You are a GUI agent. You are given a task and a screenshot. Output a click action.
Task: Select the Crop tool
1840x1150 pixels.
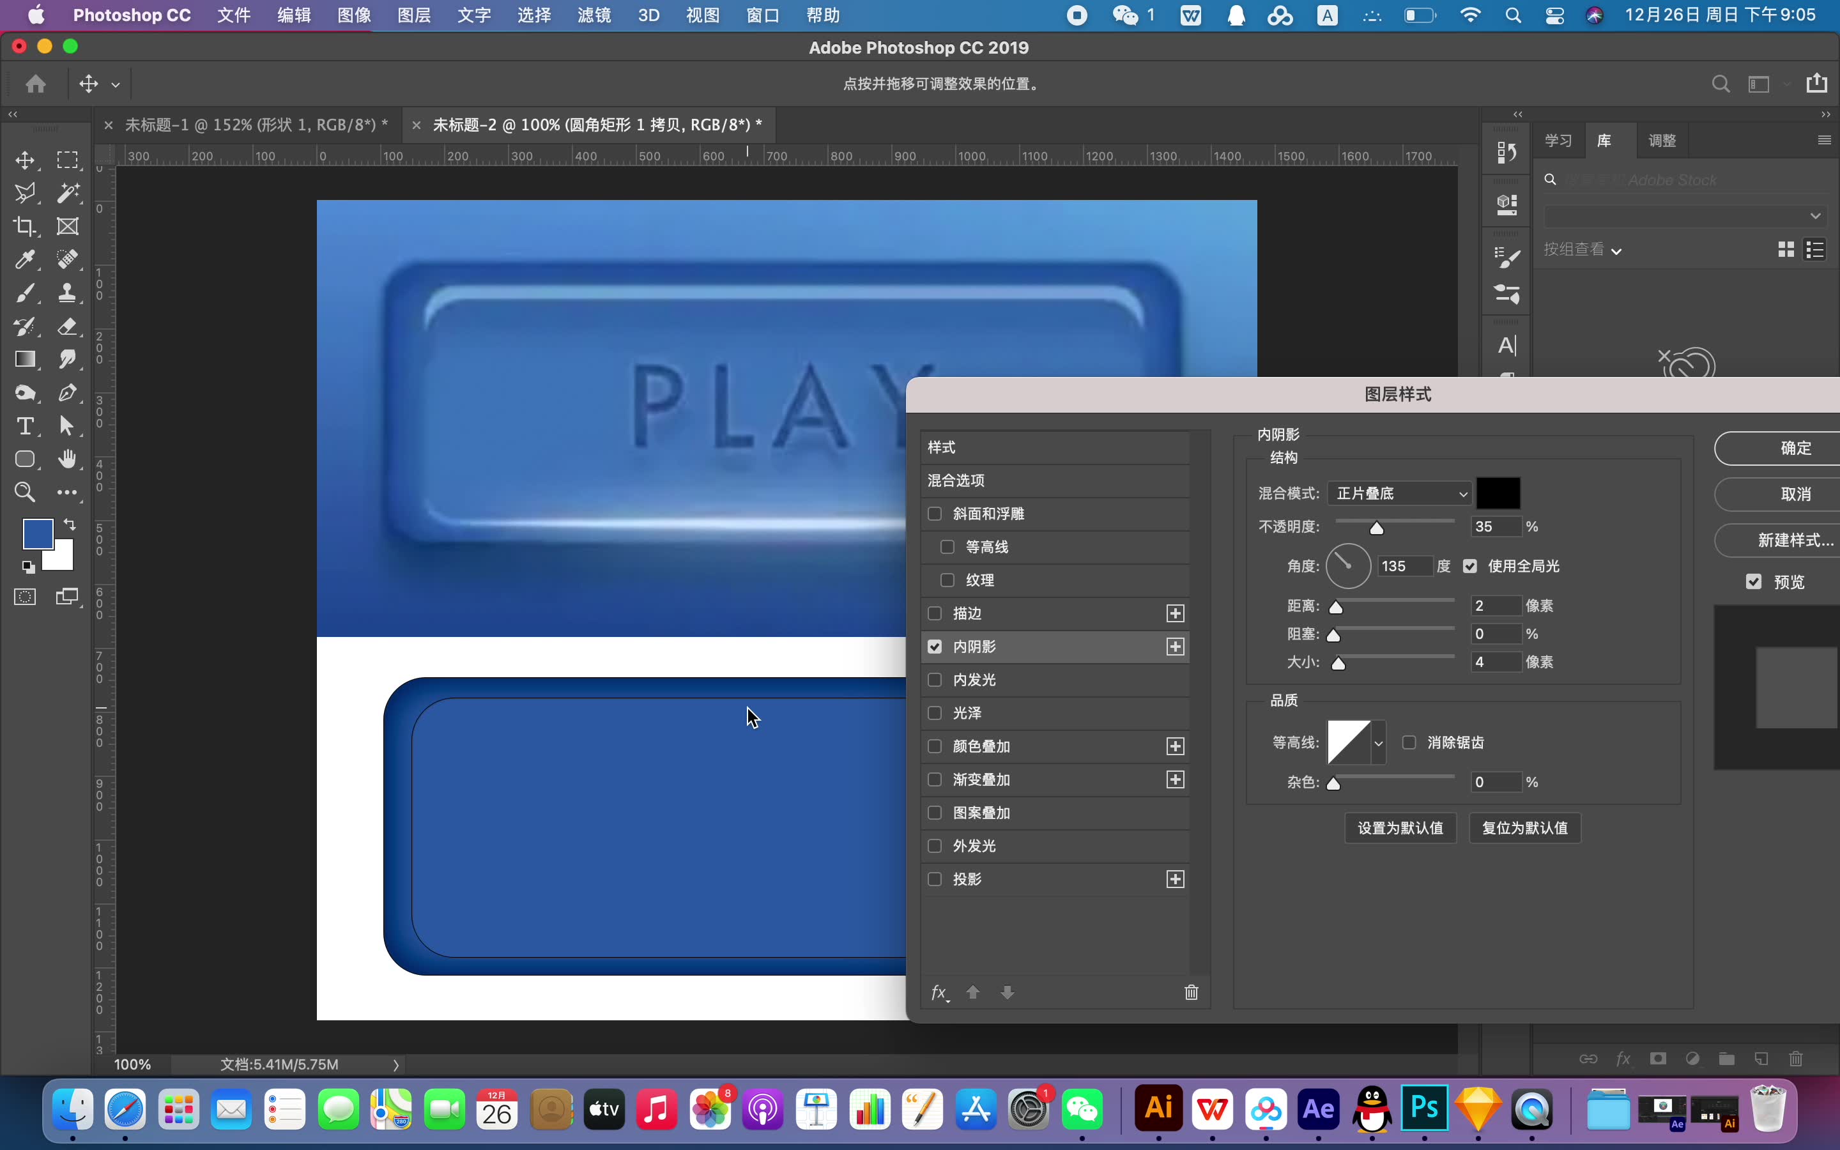(x=25, y=227)
